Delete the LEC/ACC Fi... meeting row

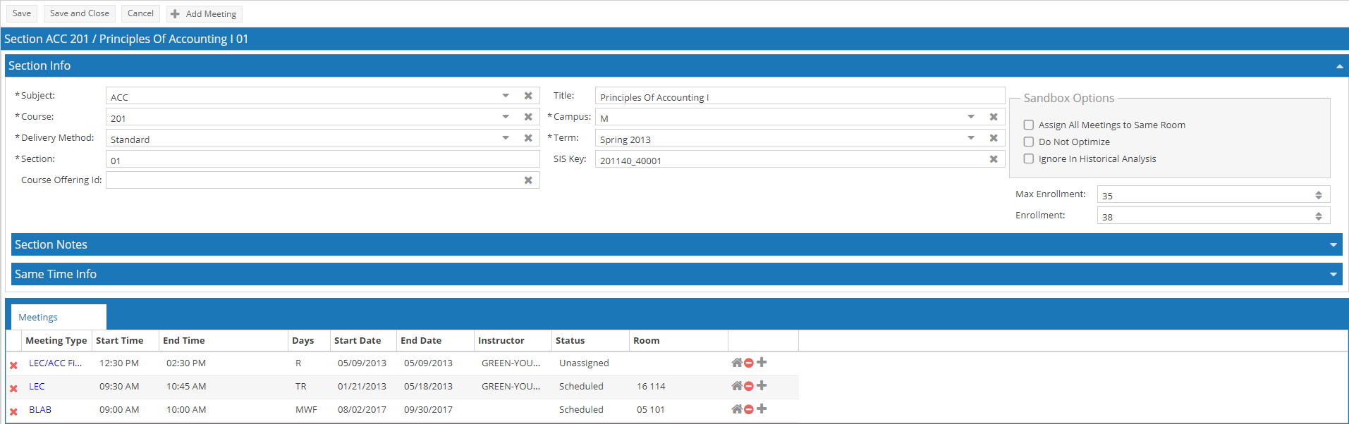point(13,366)
